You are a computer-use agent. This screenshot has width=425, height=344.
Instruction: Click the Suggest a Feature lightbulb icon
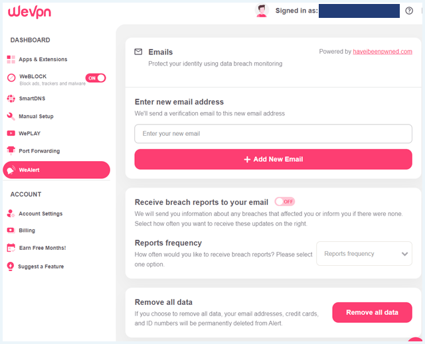click(11, 266)
